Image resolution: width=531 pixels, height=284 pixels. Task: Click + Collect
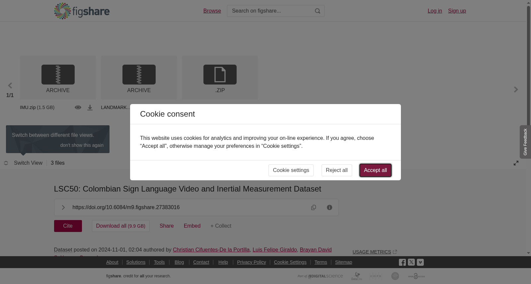pyautogui.click(x=221, y=226)
